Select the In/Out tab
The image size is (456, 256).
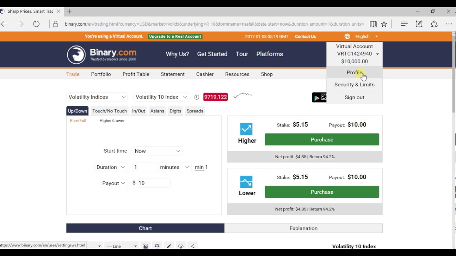point(139,111)
